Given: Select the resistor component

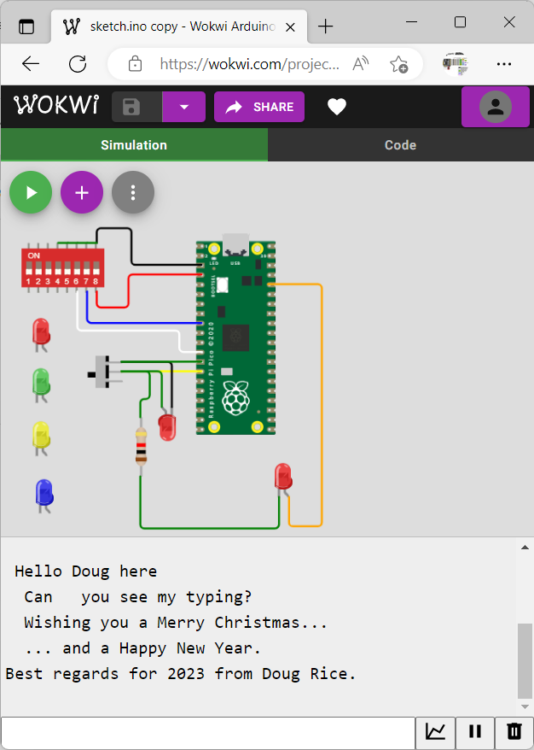Looking at the screenshot, I should coord(141,446).
